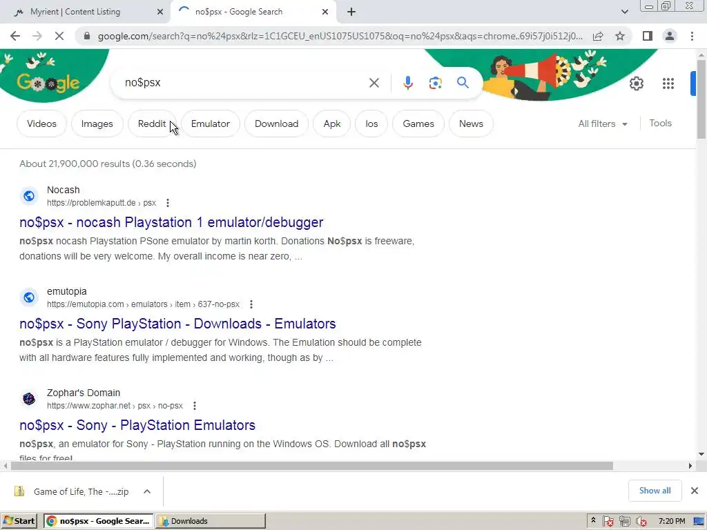
Task: Close the no$psx Google Search tab
Action: tap(325, 12)
